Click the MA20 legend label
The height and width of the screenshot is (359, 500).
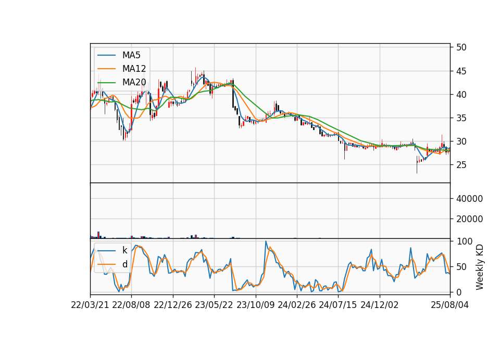click(x=134, y=82)
